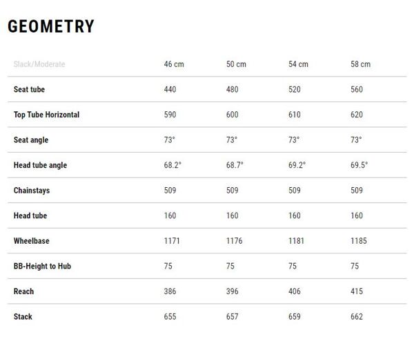
Task: Click the Top Tube Horizontal row label
Action: pos(46,115)
